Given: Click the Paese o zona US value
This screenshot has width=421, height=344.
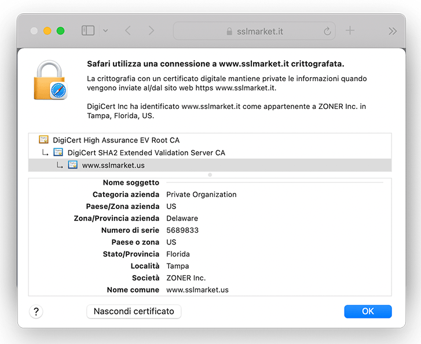Looking at the screenshot, I should click(171, 242).
